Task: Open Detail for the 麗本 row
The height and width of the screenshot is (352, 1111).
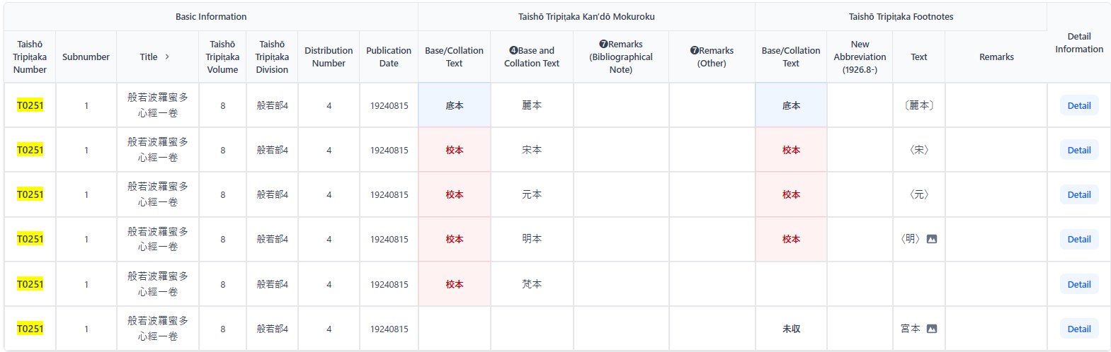Action: [x=1078, y=105]
